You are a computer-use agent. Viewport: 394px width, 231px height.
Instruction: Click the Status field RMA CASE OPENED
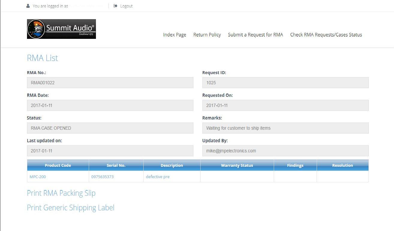pyautogui.click(x=110, y=128)
